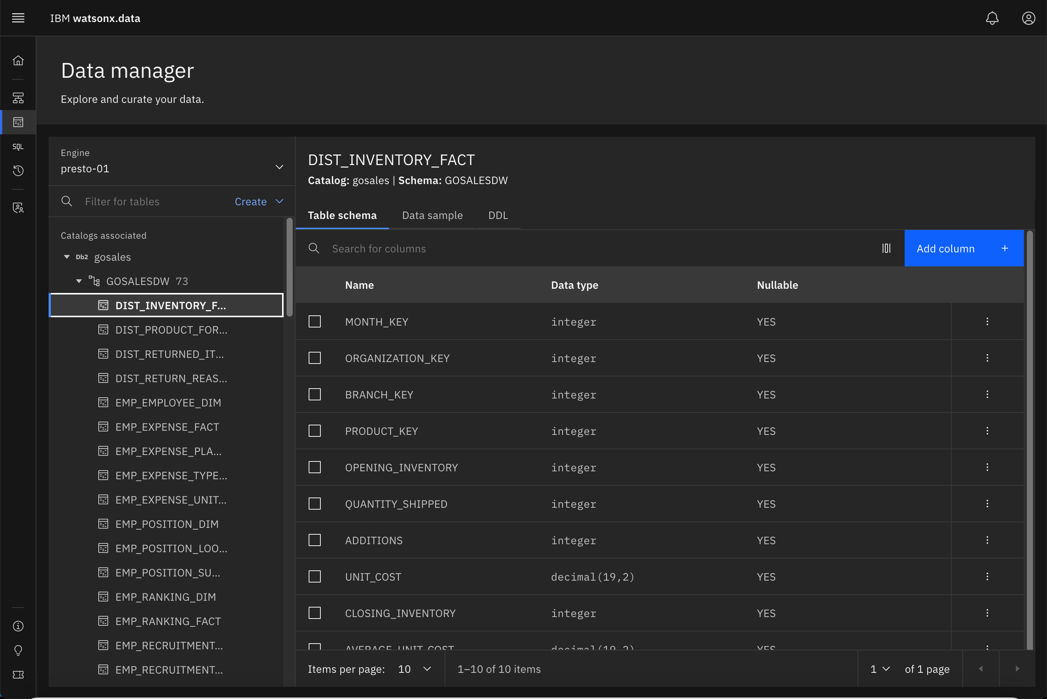Open overflow menu for QUANTITY_SHIPPED row

coord(987,504)
